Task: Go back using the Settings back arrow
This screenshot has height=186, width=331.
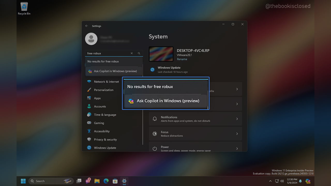Action: click(87, 26)
